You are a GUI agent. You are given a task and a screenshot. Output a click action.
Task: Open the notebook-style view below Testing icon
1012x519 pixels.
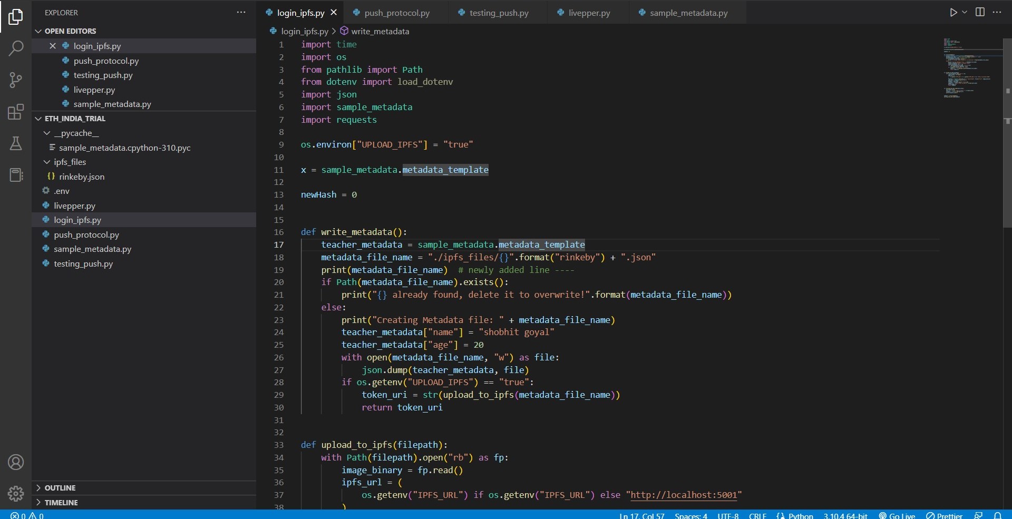pyautogui.click(x=16, y=175)
